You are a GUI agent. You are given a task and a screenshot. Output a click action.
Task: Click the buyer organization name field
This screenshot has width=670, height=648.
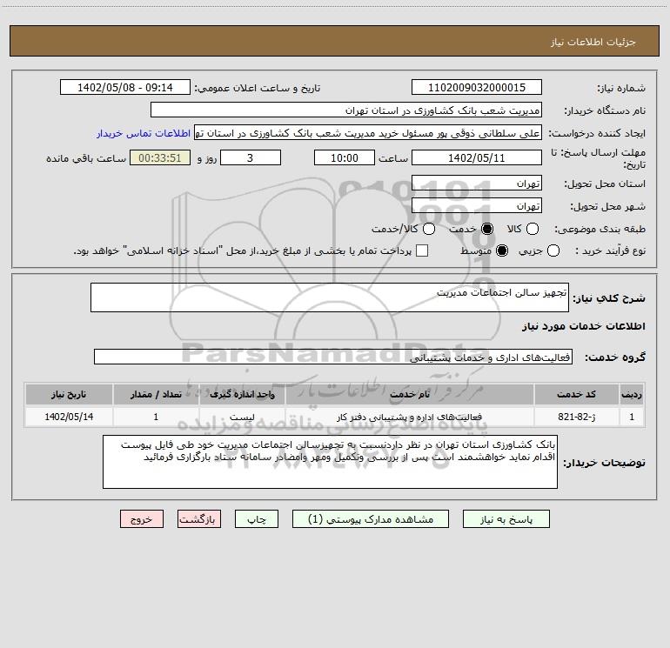point(346,110)
